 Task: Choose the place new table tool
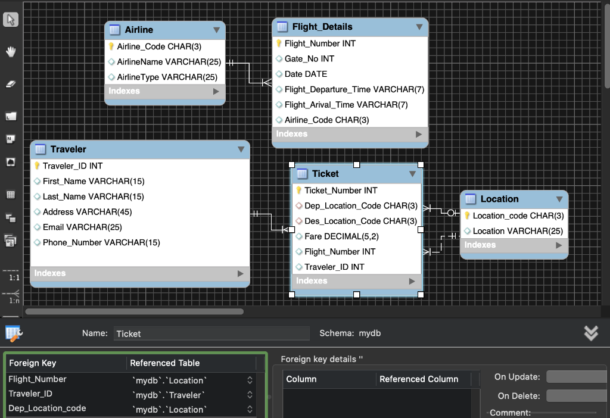coord(11,195)
